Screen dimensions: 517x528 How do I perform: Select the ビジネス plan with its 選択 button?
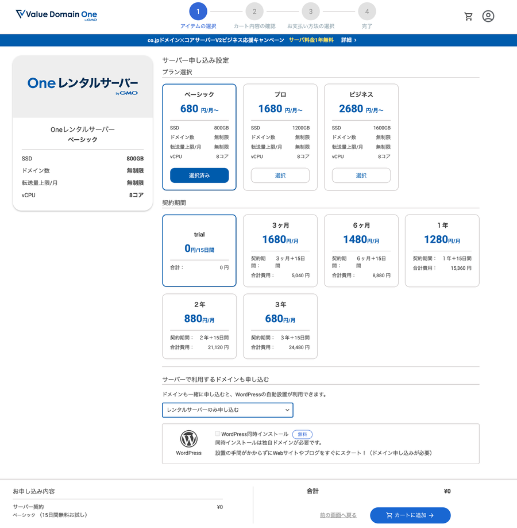[x=361, y=175]
